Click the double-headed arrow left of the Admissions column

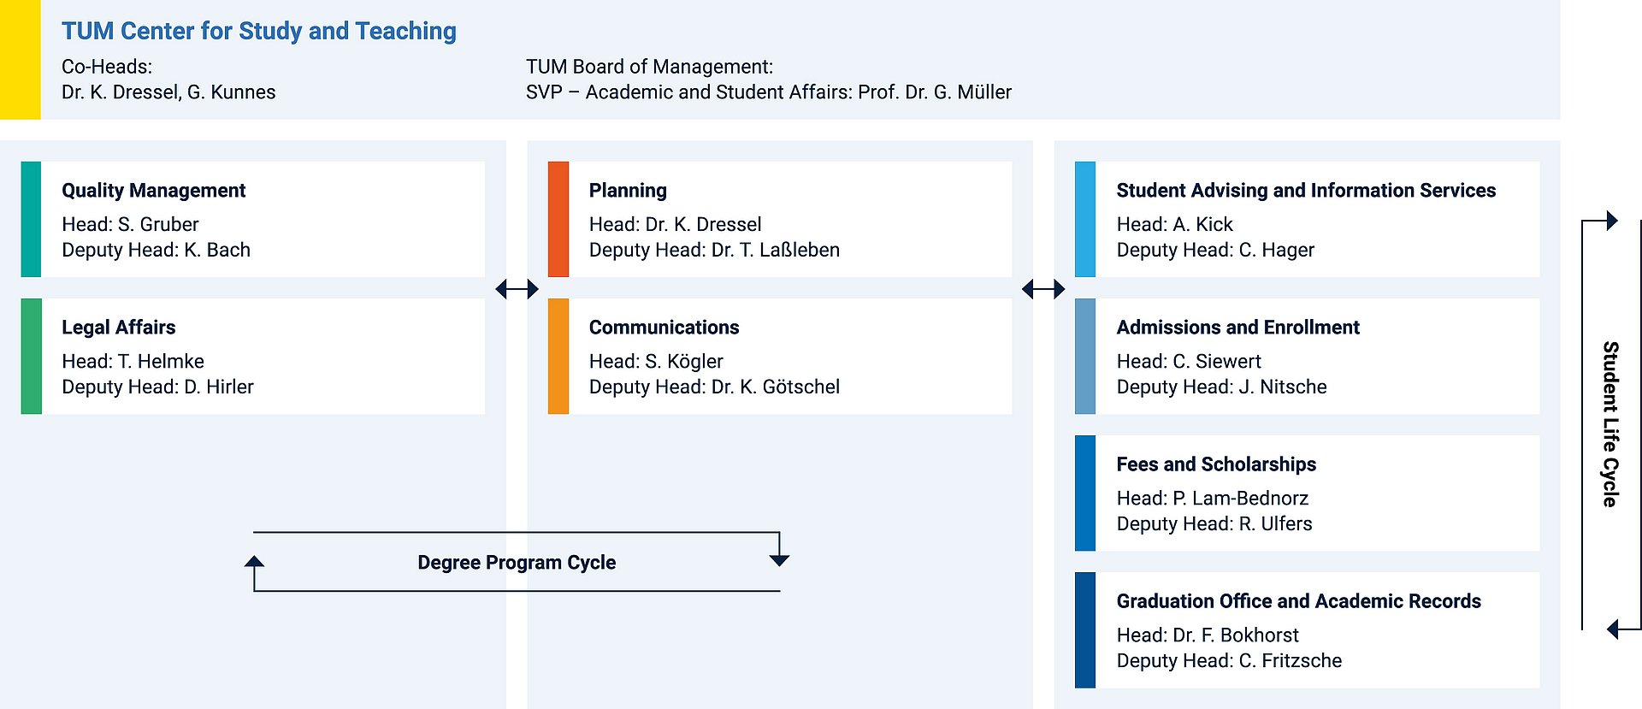click(x=1043, y=289)
